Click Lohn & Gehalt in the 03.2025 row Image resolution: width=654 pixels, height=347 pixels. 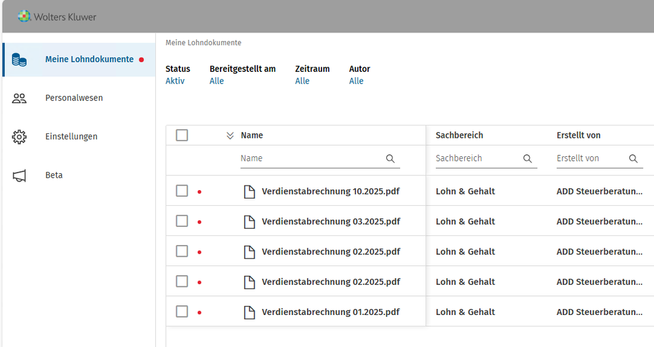(x=465, y=221)
